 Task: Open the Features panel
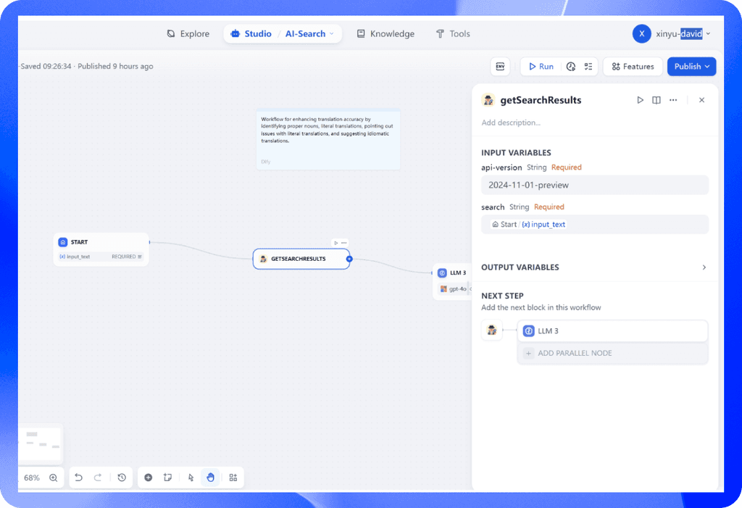[632, 66]
